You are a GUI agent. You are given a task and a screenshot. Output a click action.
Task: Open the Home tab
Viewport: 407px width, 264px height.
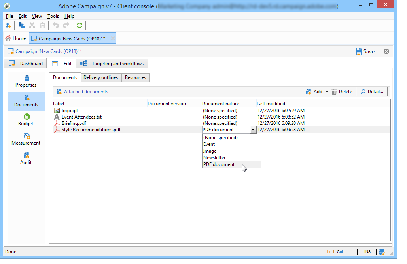[15, 38]
